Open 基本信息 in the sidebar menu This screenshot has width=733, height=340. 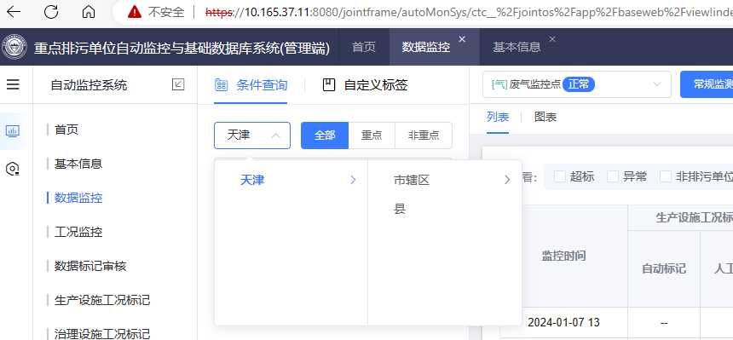click(x=78, y=164)
